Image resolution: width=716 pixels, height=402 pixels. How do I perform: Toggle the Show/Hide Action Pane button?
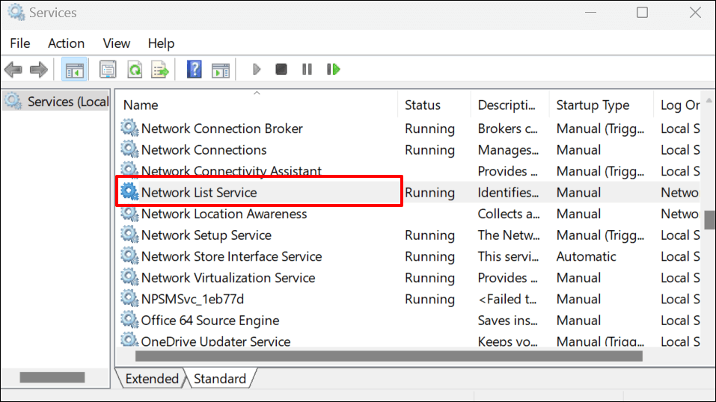(x=220, y=69)
